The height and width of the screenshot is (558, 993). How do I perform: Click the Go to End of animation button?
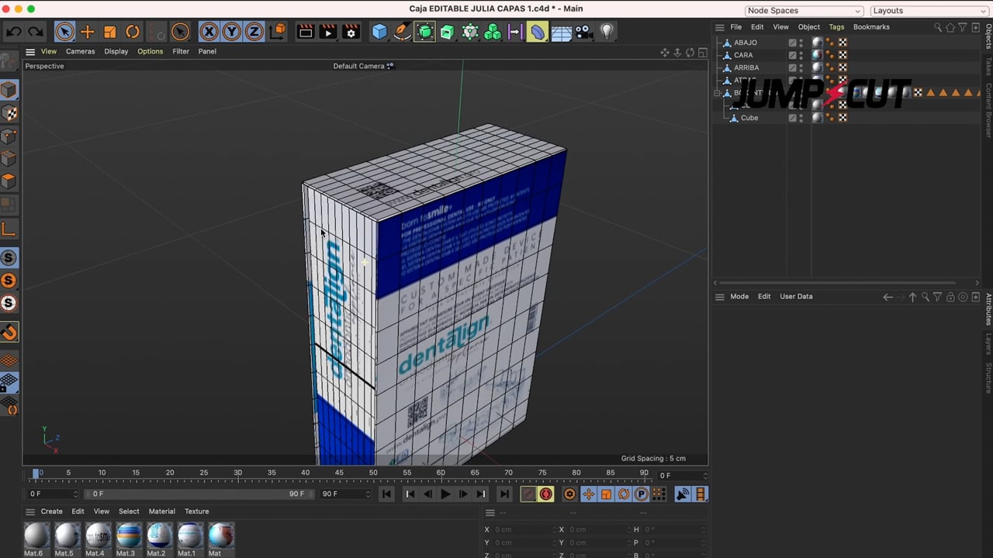pos(504,494)
